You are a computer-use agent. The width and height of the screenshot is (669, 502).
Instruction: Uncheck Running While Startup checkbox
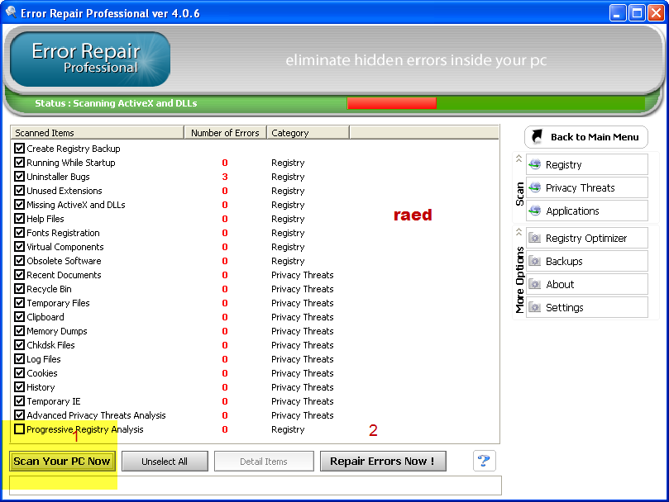pyautogui.click(x=19, y=163)
